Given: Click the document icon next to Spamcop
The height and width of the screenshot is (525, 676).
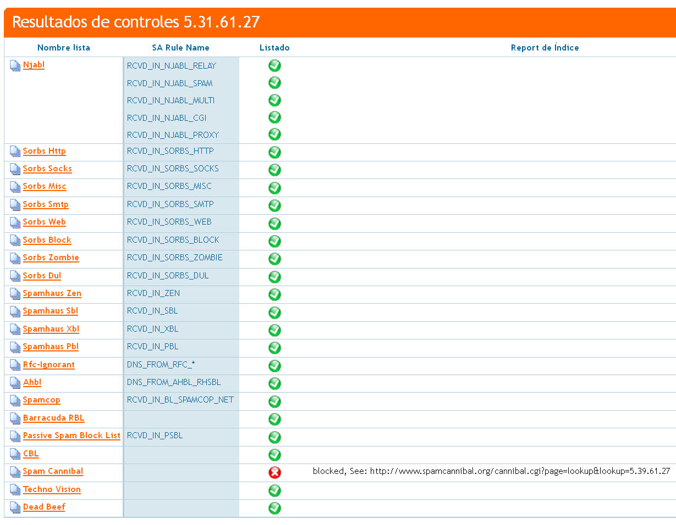Looking at the screenshot, I should coord(15,401).
